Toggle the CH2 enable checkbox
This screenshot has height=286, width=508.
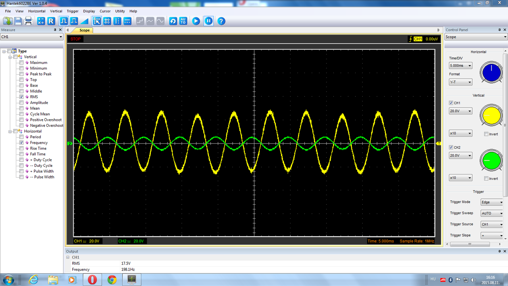click(451, 147)
